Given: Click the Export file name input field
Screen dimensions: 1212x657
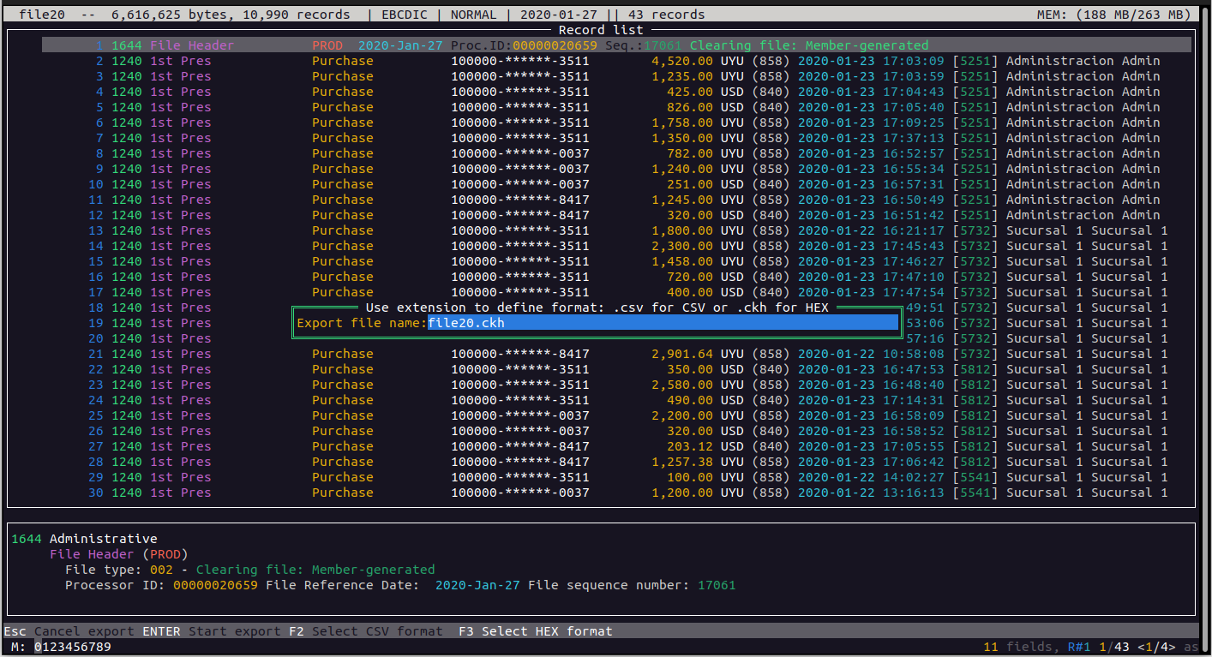Looking at the screenshot, I should [x=662, y=323].
